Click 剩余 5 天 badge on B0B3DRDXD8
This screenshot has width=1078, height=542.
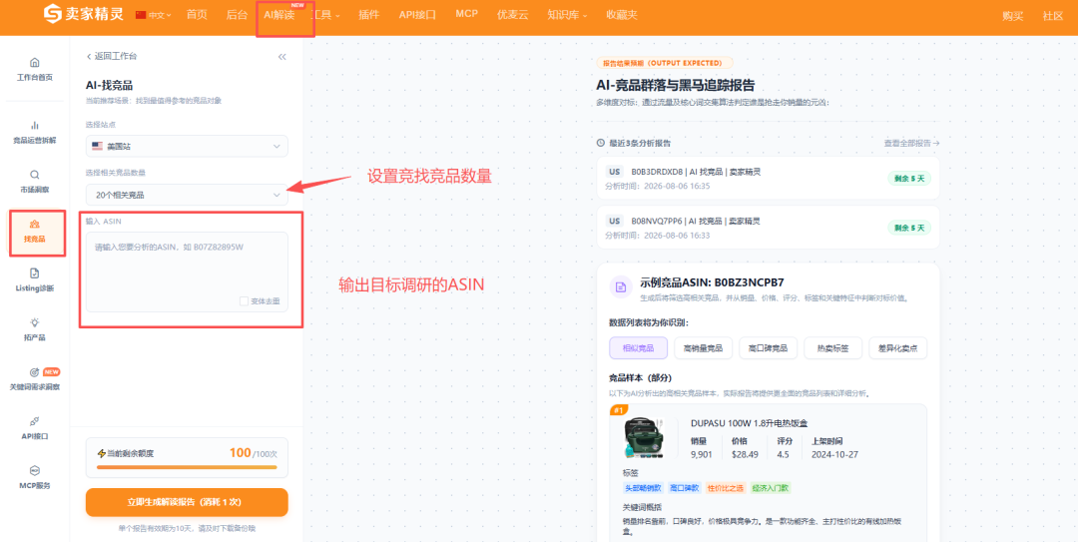click(x=909, y=178)
